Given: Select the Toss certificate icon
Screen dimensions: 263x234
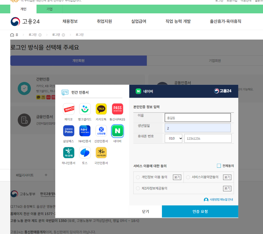Looking at the screenshot, I should click(x=85, y=153).
